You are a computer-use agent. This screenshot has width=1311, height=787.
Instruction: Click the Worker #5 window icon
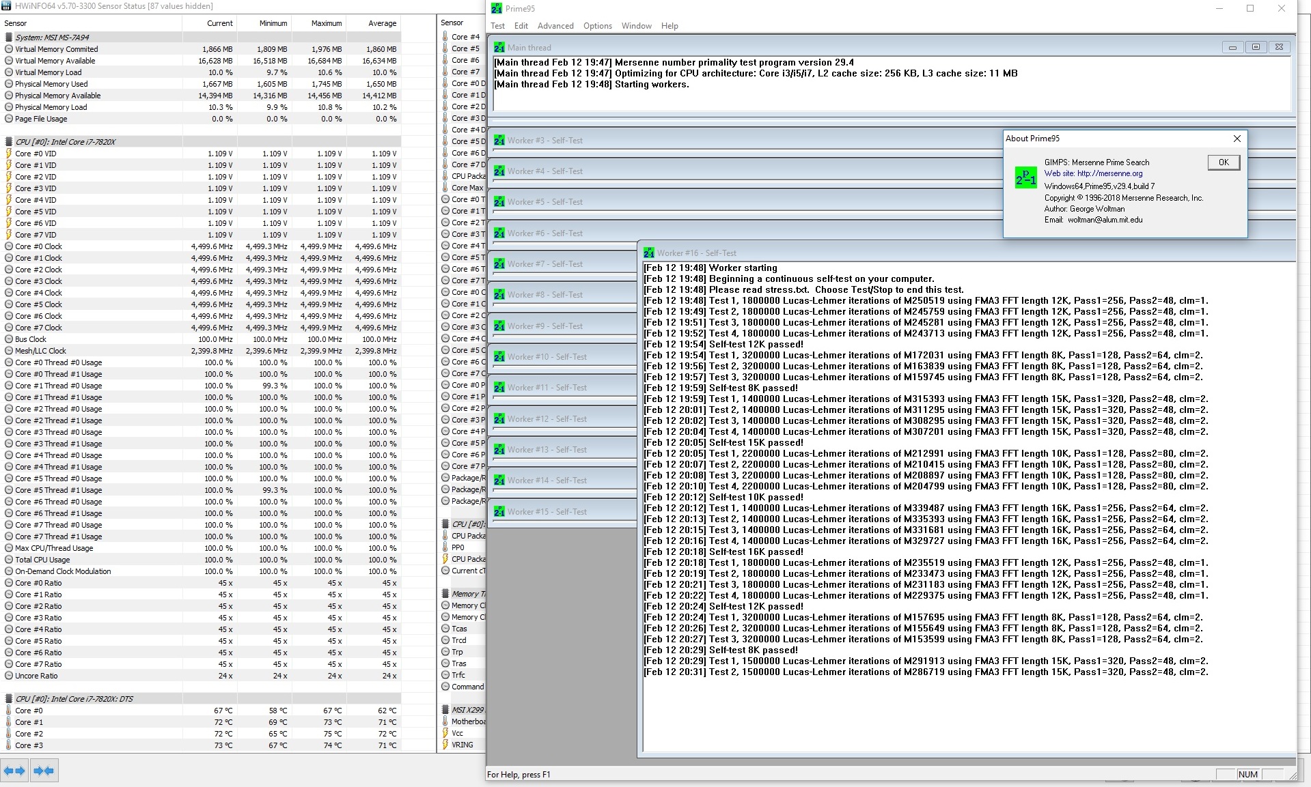pyautogui.click(x=499, y=202)
